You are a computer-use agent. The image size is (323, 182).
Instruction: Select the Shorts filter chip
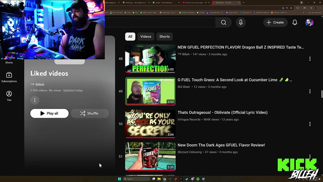[x=165, y=37]
